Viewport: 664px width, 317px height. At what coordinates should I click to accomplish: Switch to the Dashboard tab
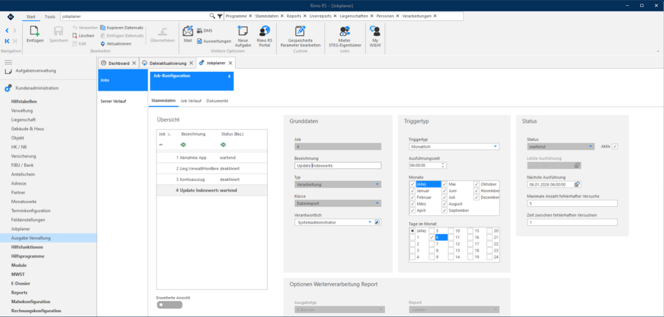click(118, 63)
